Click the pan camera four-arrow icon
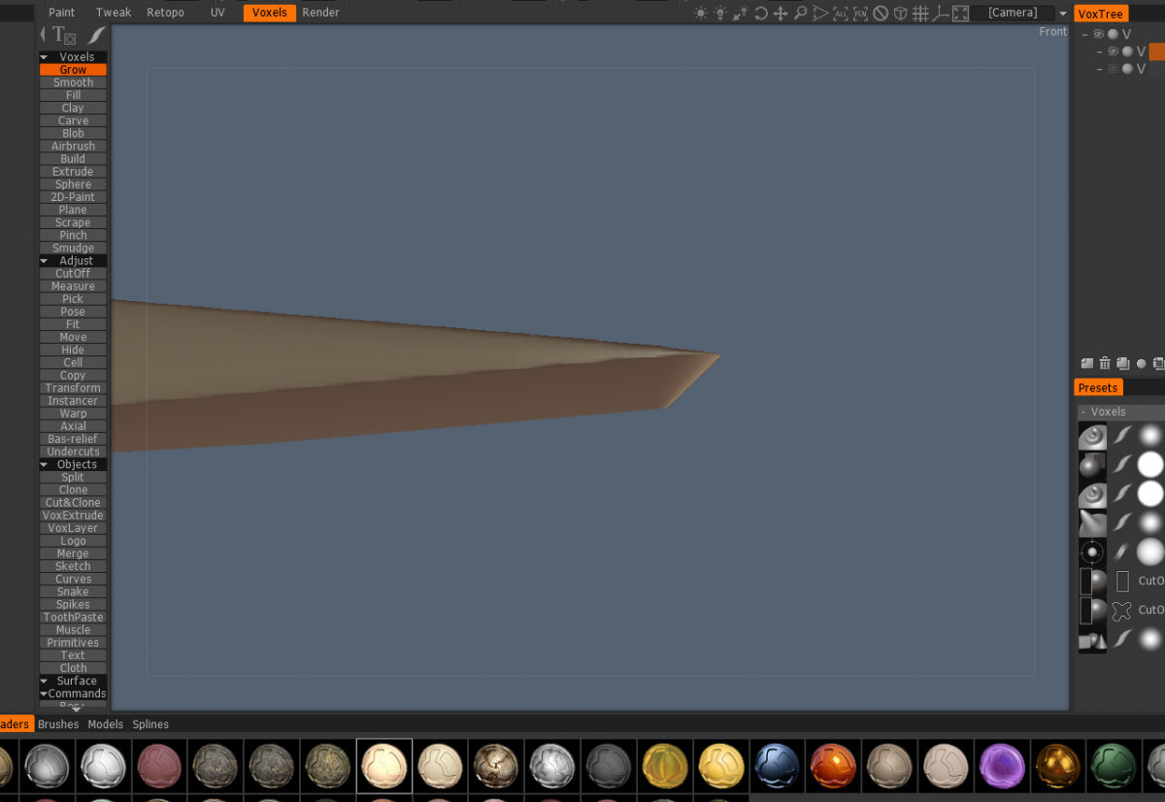1165x802 pixels. pyautogui.click(x=781, y=14)
